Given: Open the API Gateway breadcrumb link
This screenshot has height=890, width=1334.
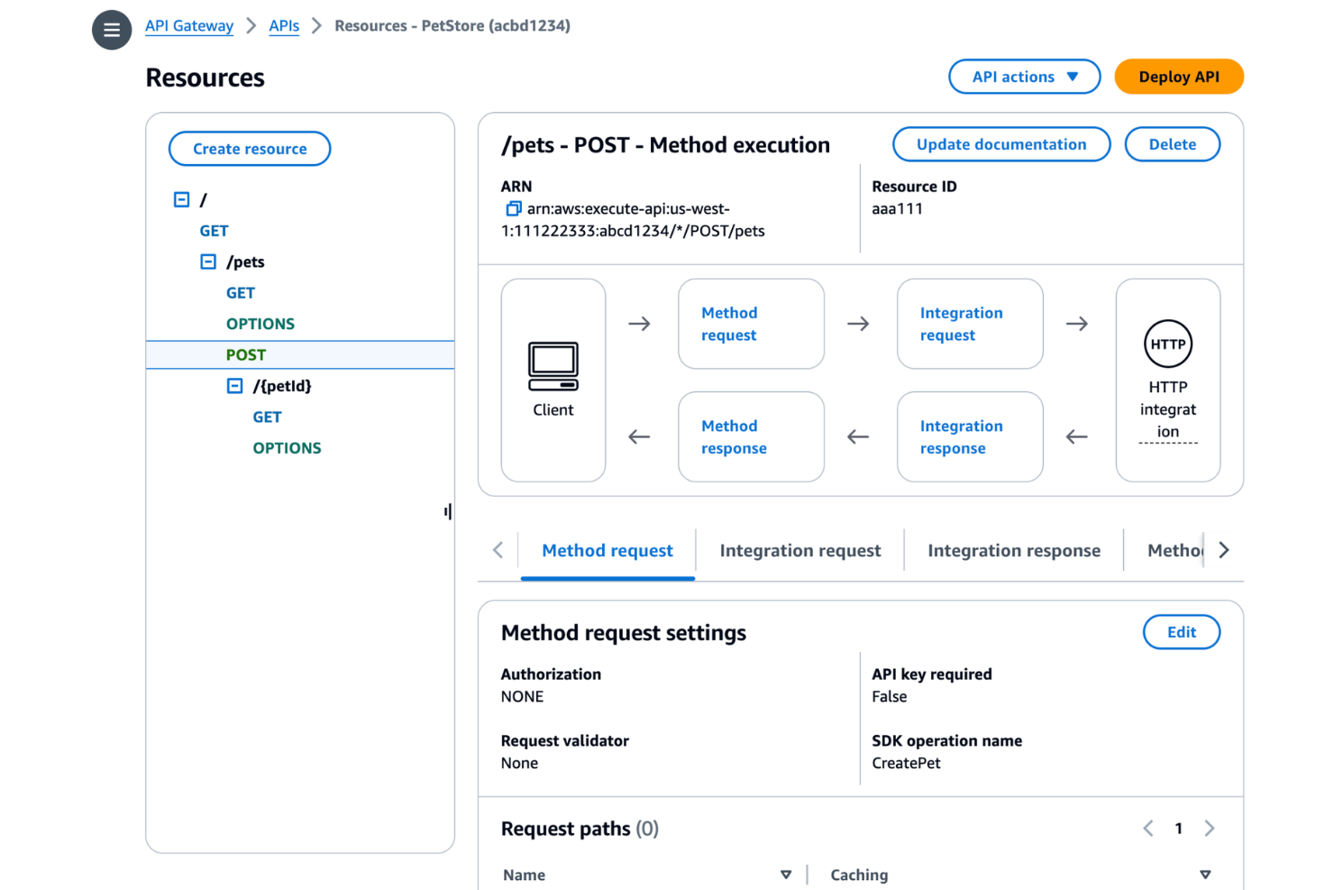Looking at the screenshot, I should [189, 25].
